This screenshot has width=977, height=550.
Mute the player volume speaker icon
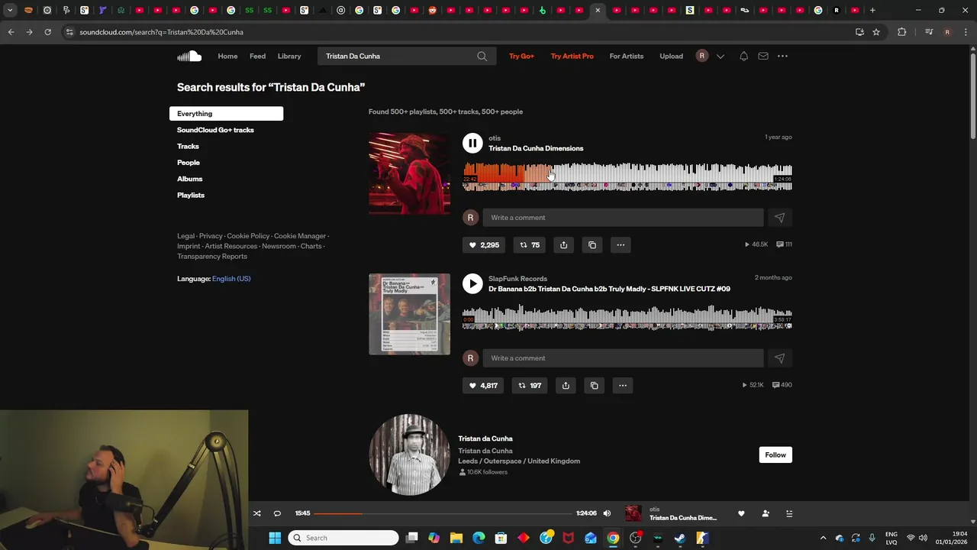[x=607, y=513]
